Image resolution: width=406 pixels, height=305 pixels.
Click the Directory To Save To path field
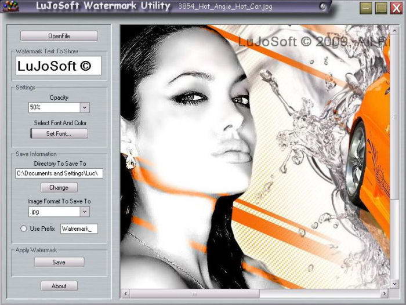[x=59, y=173]
